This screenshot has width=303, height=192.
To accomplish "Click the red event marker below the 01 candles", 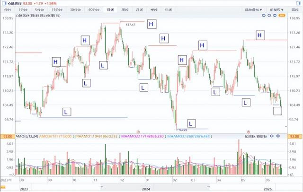I will tap(138, 132).
